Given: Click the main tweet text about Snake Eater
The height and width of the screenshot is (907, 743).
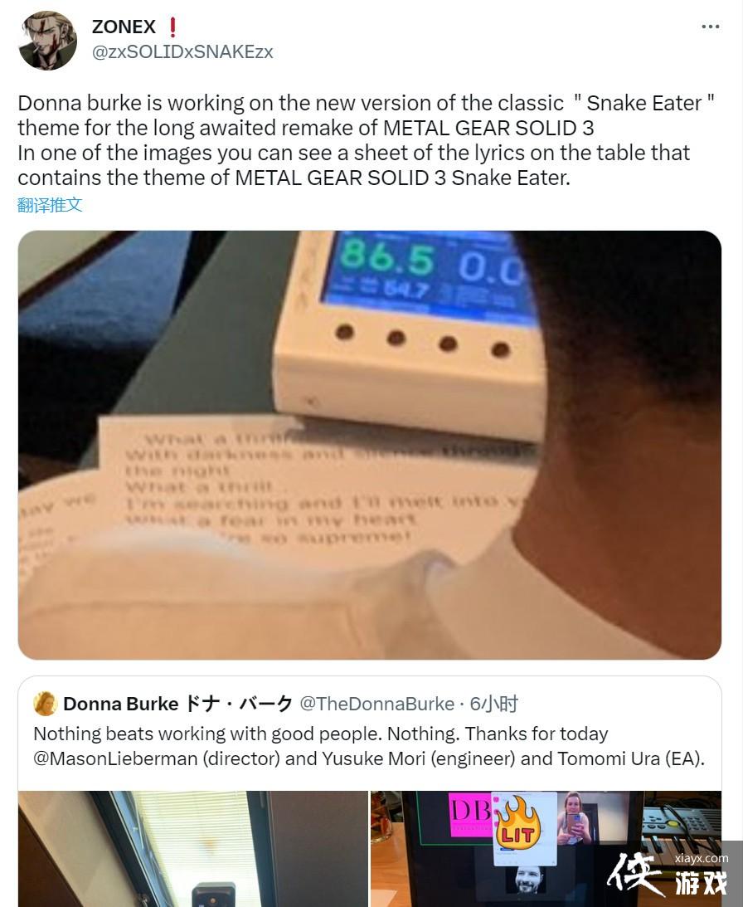Looking at the screenshot, I should click(366, 140).
